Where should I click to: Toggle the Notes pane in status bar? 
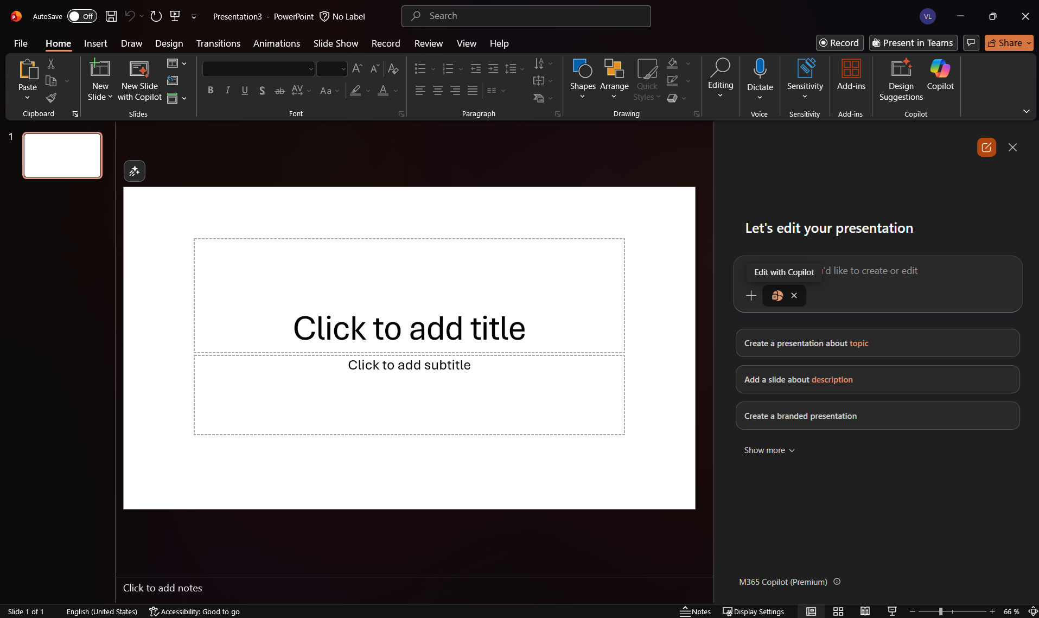pyautogui.click(x=695, y=611)
